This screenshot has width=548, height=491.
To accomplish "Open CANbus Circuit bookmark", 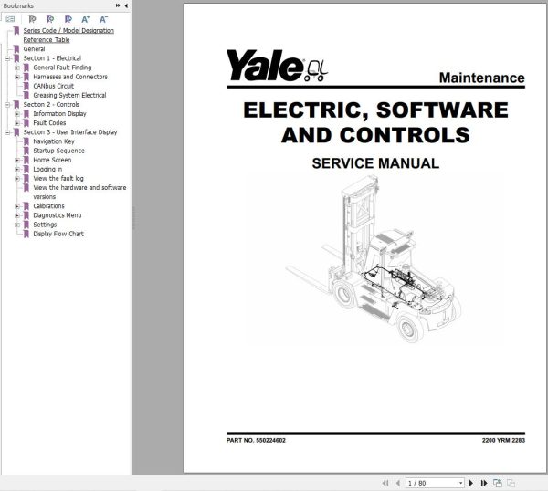I will 54,86.
